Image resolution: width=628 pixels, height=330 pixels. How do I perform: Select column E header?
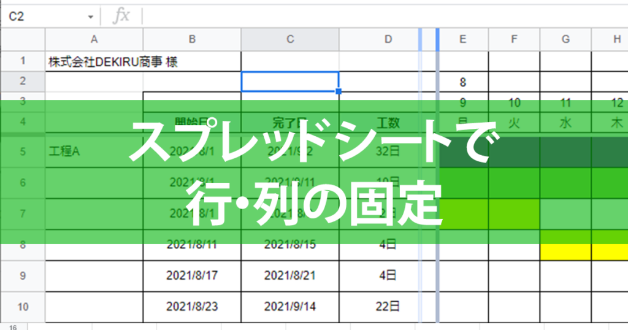coord(463,39)
